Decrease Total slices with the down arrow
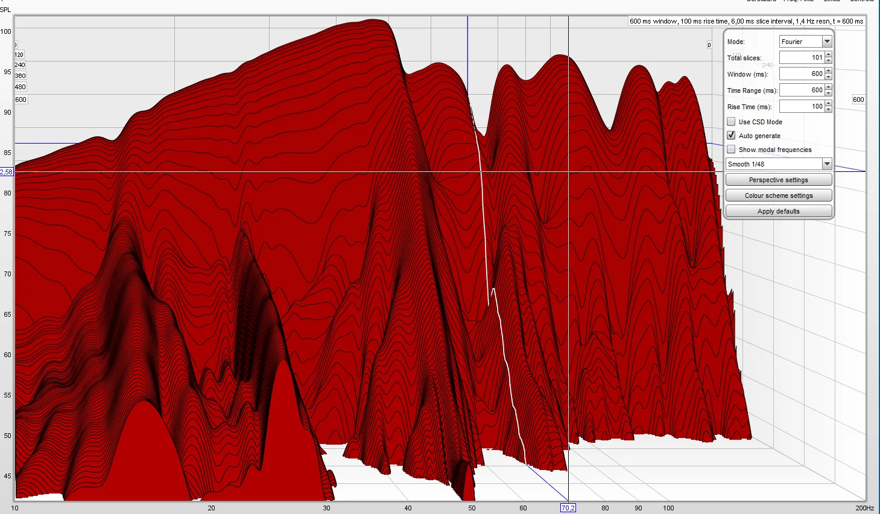 coord(829,60)
